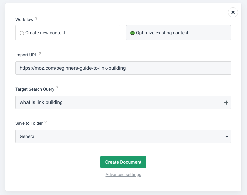Expand folder list via the chevron arrow
The height and width of the screenshot is (195, 247).
click(227, 136)
